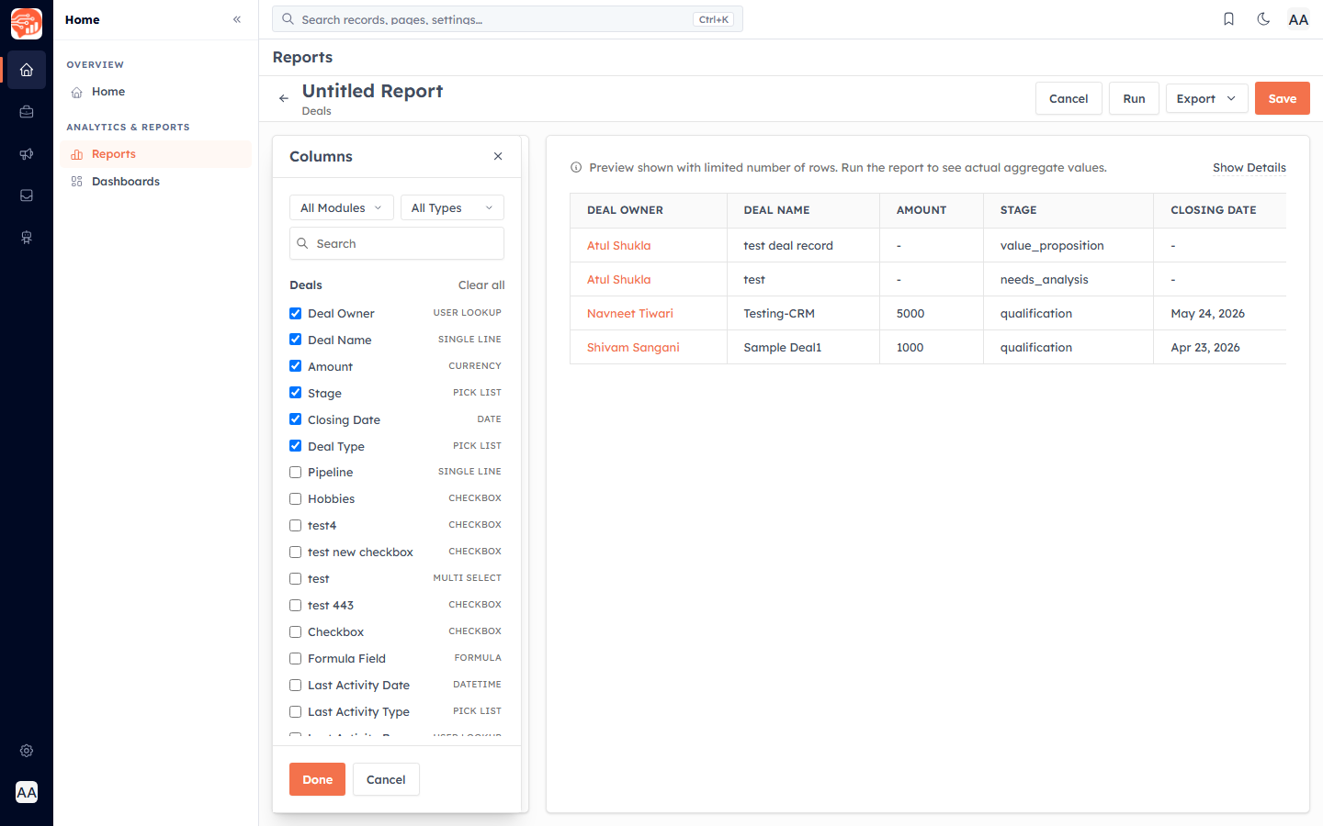Viewport: 1323px width, 826px height.
Task: Open Navneet Tiwari owner link
Action: point(630,313)
